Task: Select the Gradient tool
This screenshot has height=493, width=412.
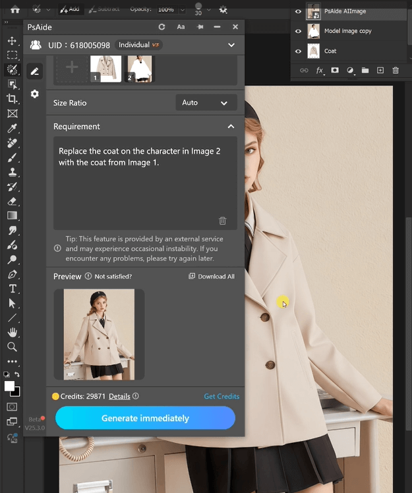Action: click(x=12, y=216)
